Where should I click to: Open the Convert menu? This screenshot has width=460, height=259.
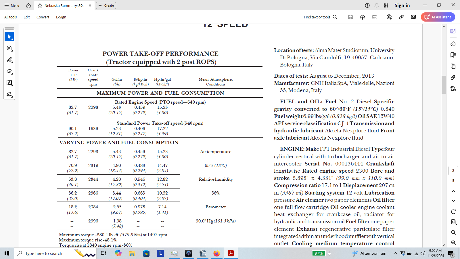[43, 17]
